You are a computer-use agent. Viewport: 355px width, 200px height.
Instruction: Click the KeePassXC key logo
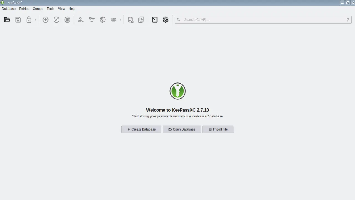coord(177,91)
